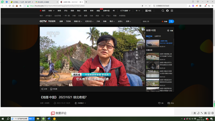
Task: Expand the 频道大全 dropdown menu
Action: 78,21
